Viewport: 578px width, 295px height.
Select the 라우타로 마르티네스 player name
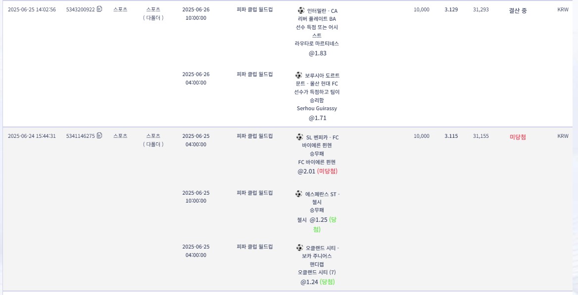tap(317, 43)
